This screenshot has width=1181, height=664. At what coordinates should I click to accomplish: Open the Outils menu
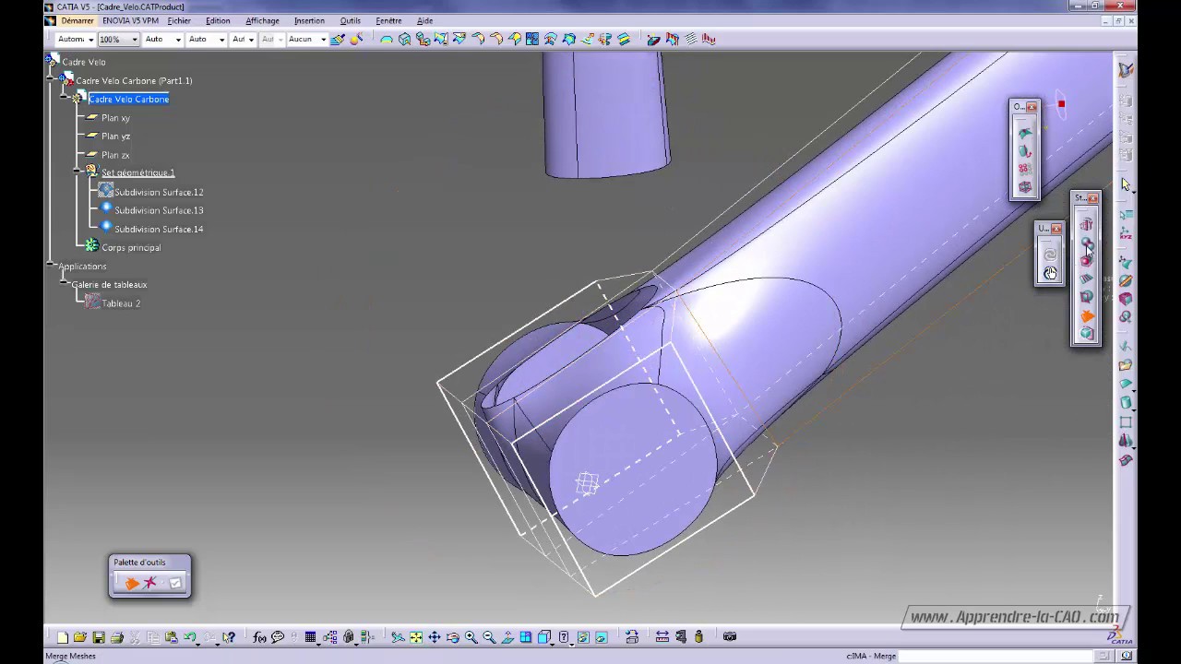tap(350, 20)
